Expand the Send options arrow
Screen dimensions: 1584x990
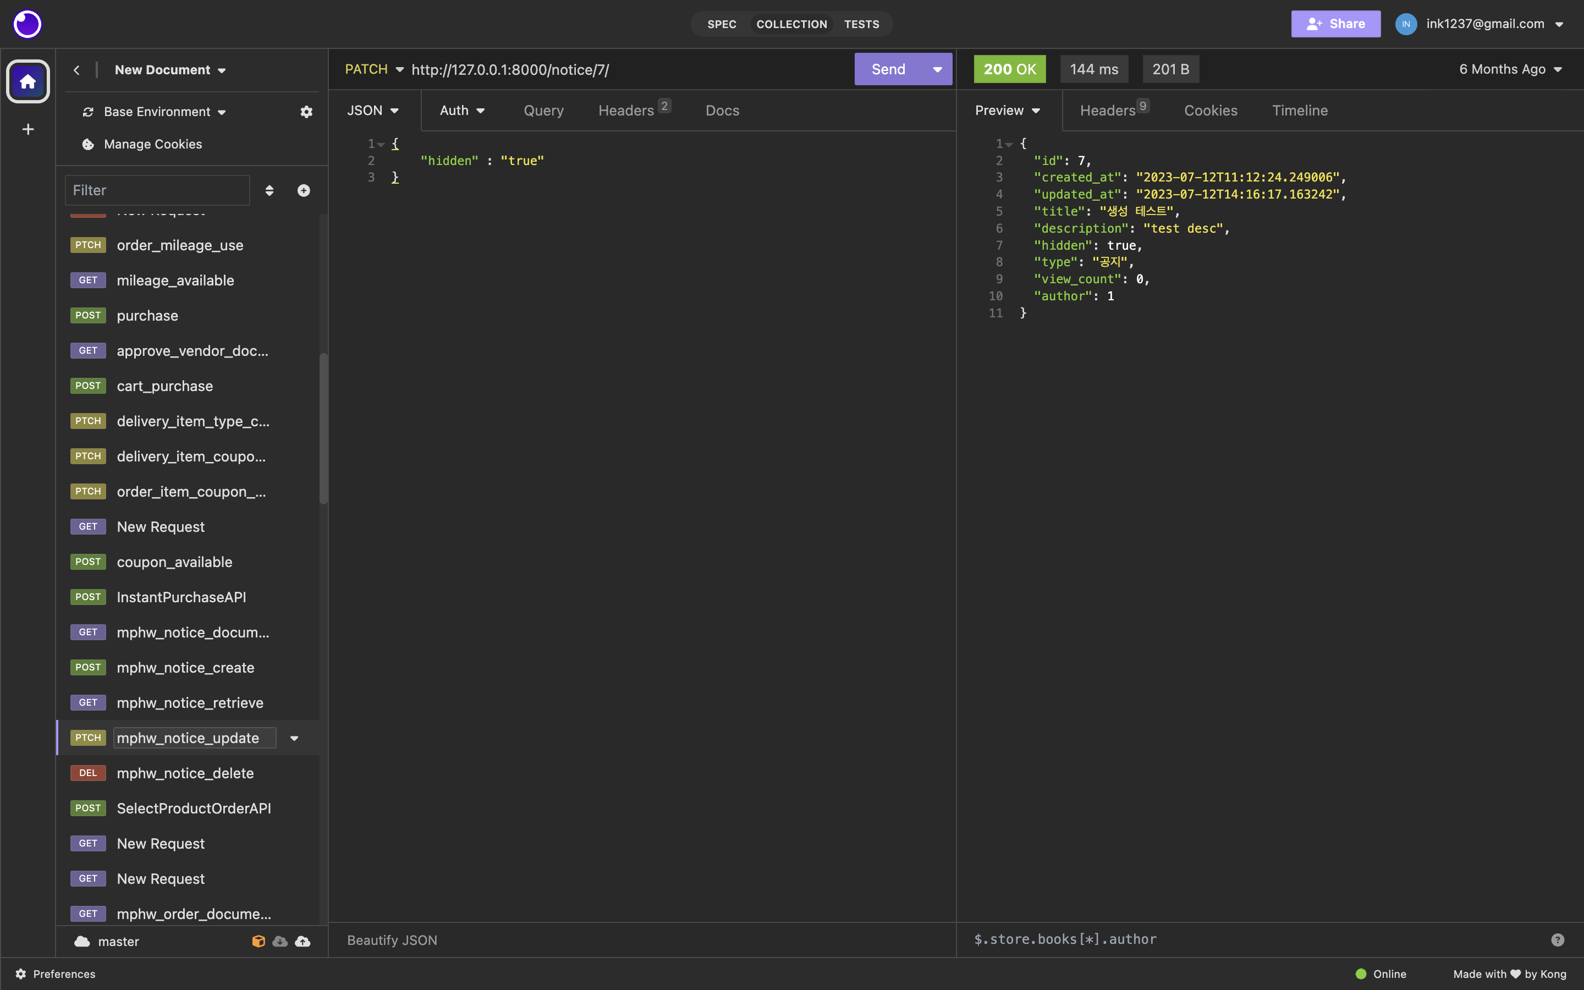tap(937, 69)
